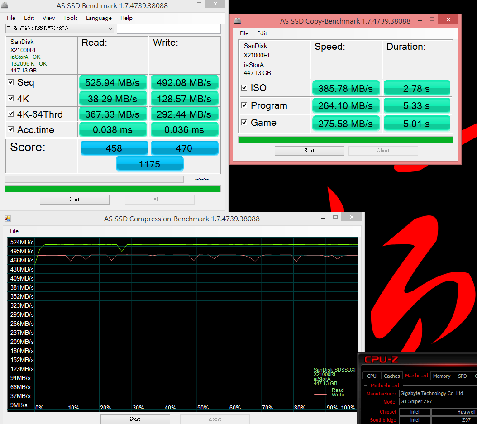
Task: Uncheck the ISO copy test
Action: click(244, 88)
